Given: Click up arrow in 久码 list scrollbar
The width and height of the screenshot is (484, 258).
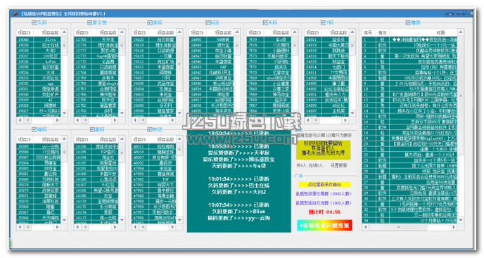Looking at the screenshot, I should tap(64, 32).
